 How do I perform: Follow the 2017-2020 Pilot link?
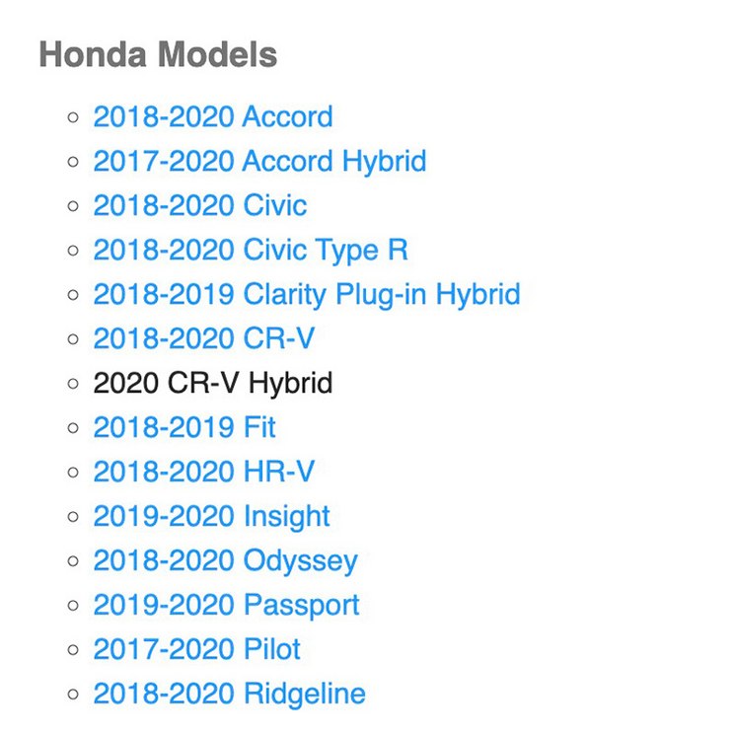(196, 649)
